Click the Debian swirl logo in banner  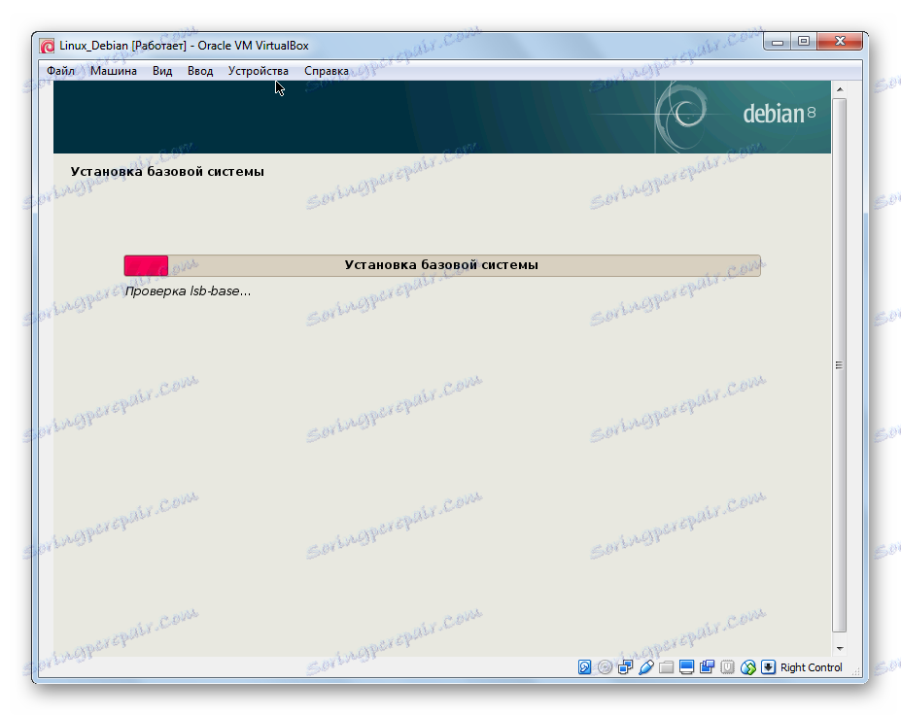tap(681, 115)
